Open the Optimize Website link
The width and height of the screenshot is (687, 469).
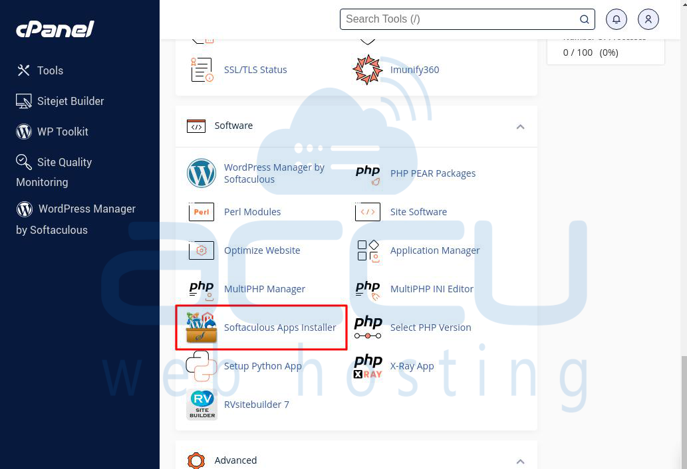tap(262, 250)
